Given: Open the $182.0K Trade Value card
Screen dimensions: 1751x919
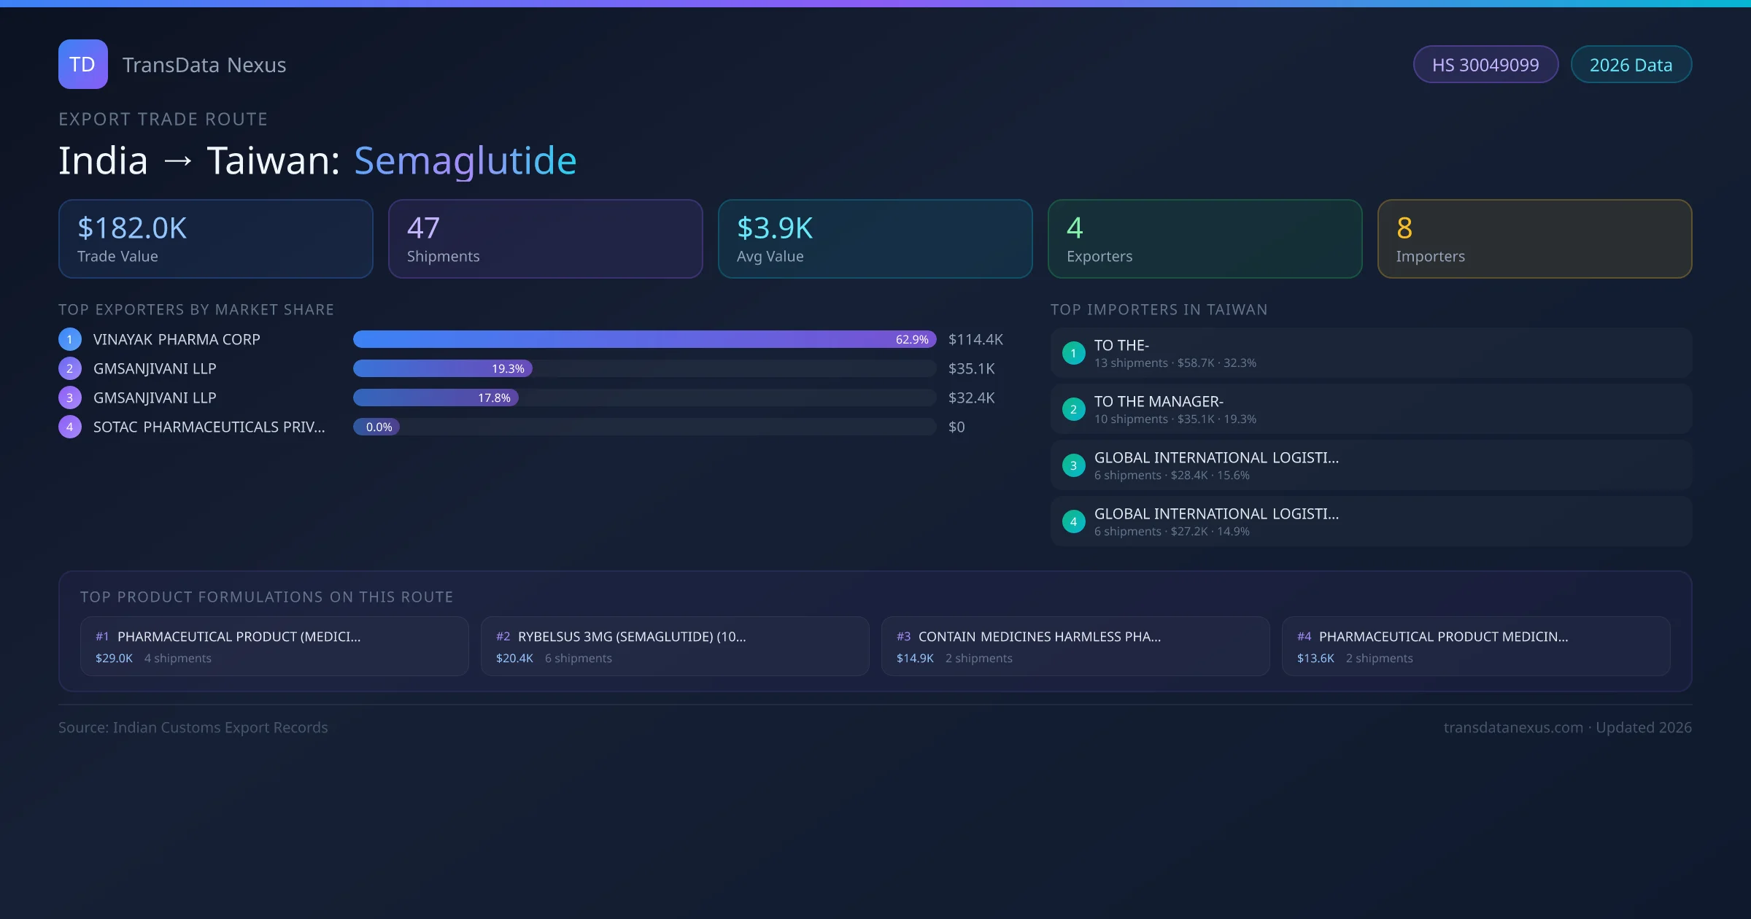Looking at the screenshot, I should tap(215, 239).
